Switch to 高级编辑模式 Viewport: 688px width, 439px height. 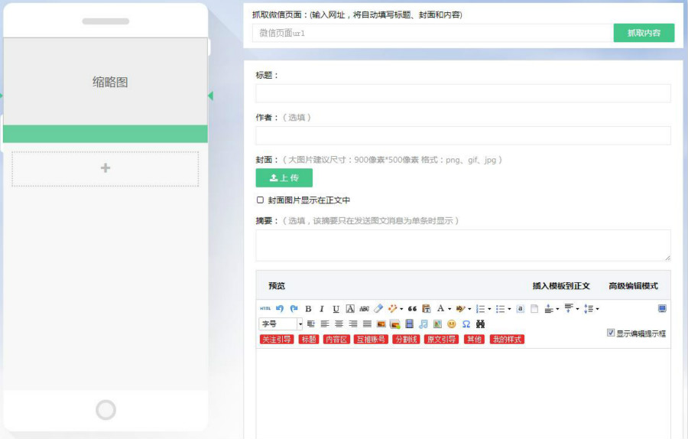coord(633,286)
